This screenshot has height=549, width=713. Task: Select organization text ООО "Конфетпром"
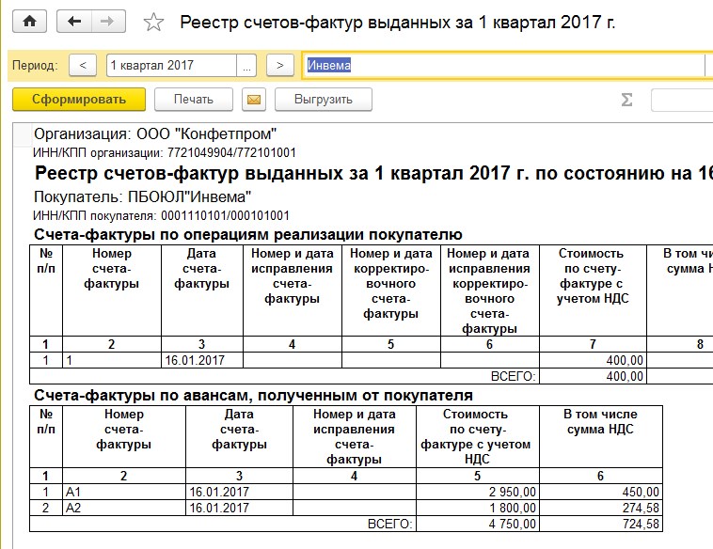[x=207, y=134]
